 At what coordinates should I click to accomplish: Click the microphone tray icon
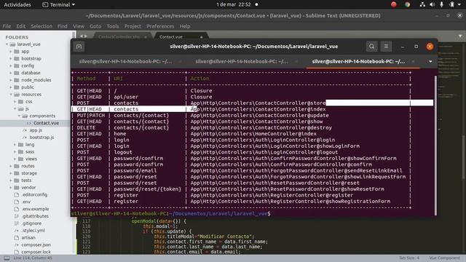pos(442,4)
